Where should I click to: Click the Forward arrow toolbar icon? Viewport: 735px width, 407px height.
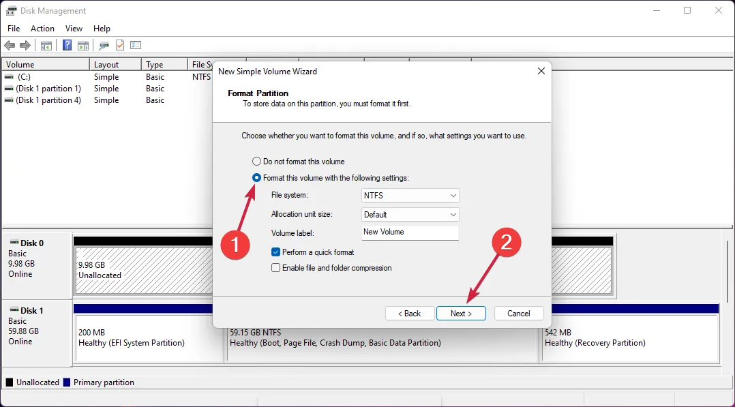tap(25, 46)
